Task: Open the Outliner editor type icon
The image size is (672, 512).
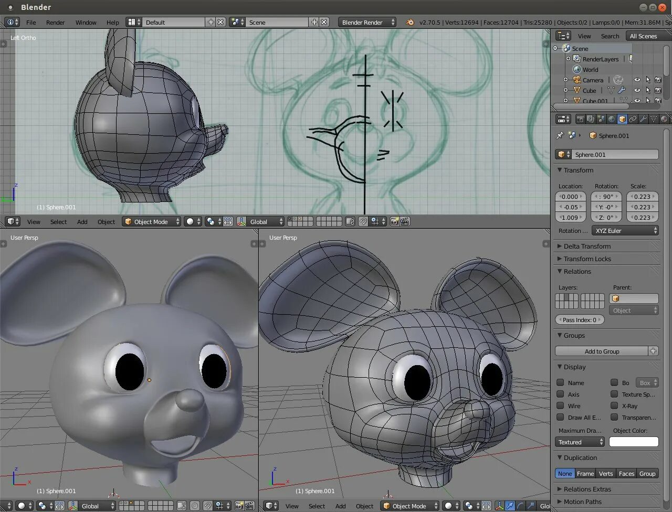Action: 563,36
